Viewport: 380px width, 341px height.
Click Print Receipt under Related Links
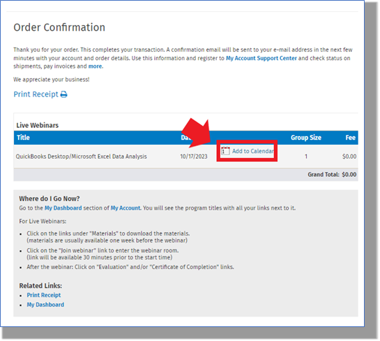coord(44,295)
